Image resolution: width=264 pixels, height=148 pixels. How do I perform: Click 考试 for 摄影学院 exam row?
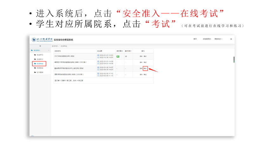(145, 74)
